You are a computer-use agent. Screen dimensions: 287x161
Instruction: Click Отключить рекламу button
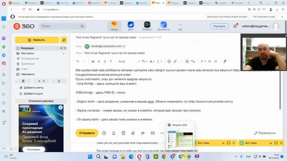(41, 101)
